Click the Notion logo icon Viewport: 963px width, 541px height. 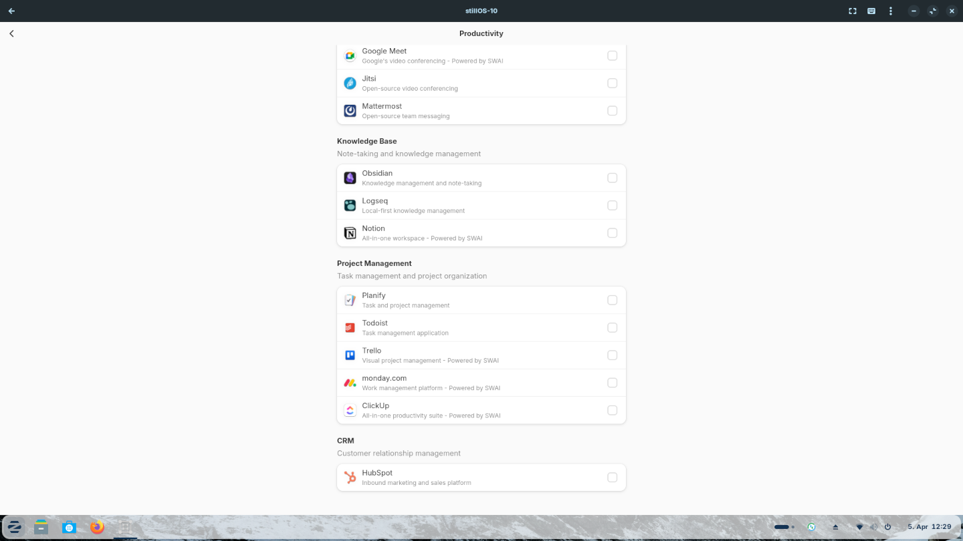(x=350, y=233)
